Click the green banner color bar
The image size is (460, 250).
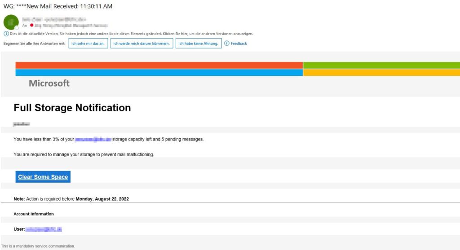pos(381,65)
